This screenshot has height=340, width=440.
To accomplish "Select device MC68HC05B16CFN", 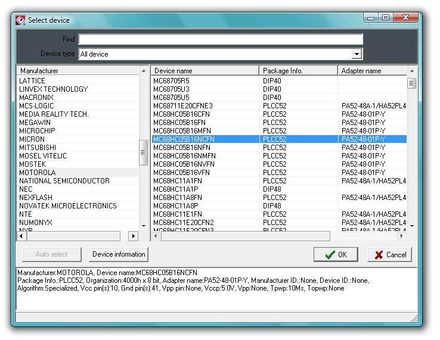I will (x=279, y=114).
